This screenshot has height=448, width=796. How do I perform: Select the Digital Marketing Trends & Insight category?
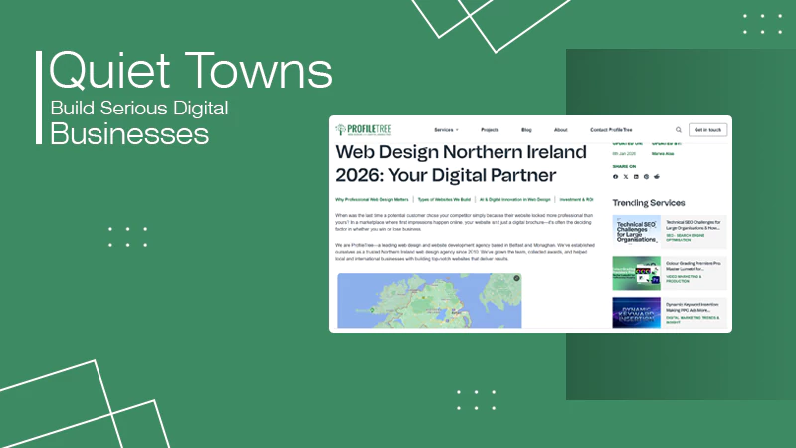coord(693,319)
